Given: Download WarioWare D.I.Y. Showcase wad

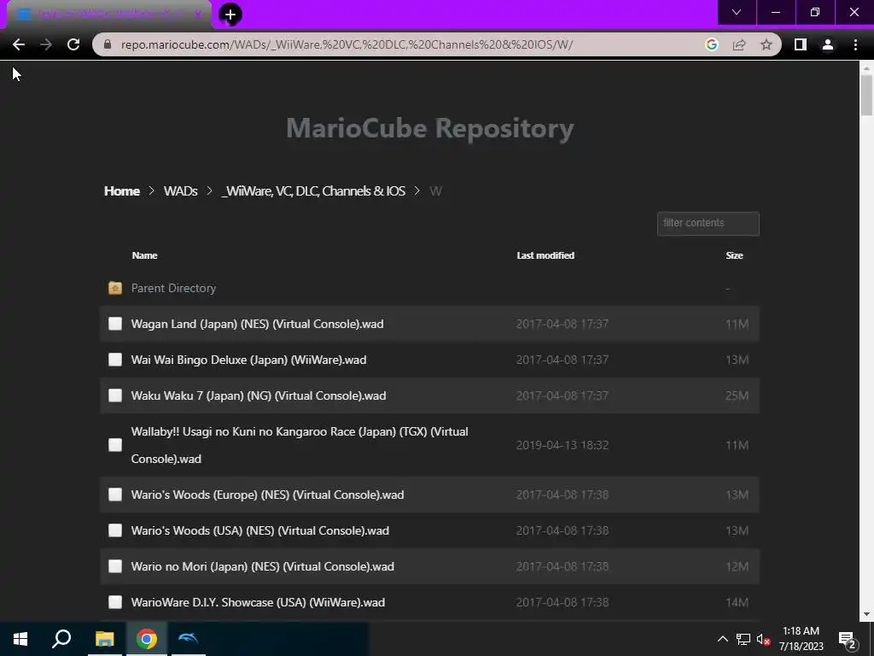Looking at the screenshot, I should tap(258, 602).
